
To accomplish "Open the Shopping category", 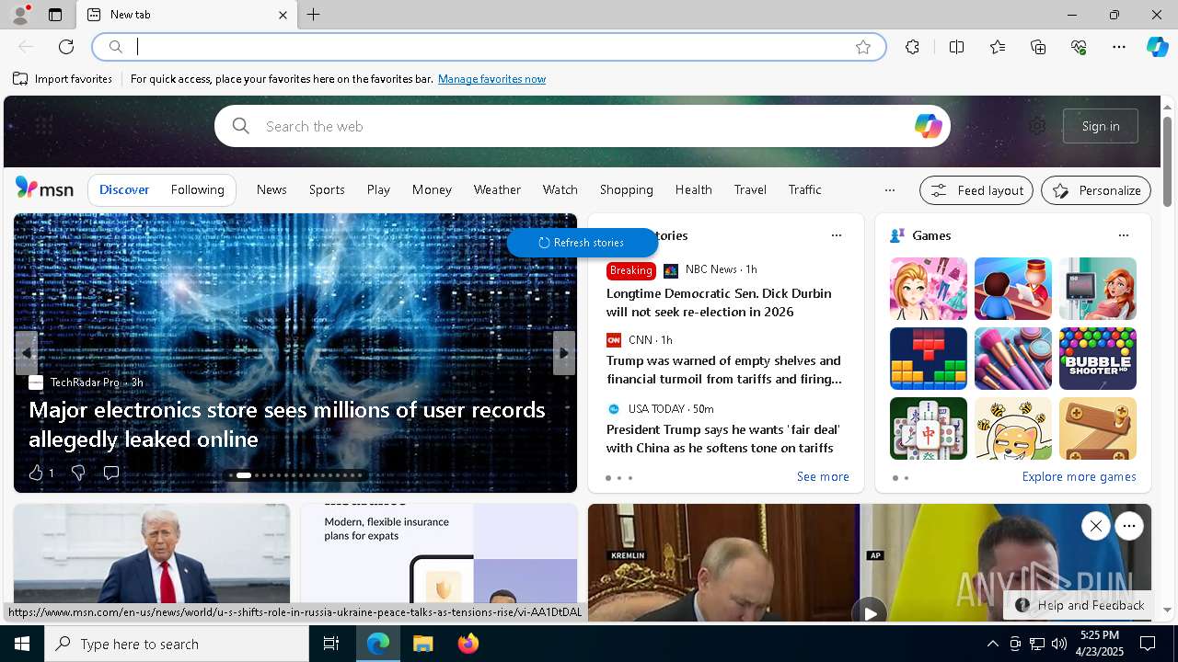I will click(626, 189).
